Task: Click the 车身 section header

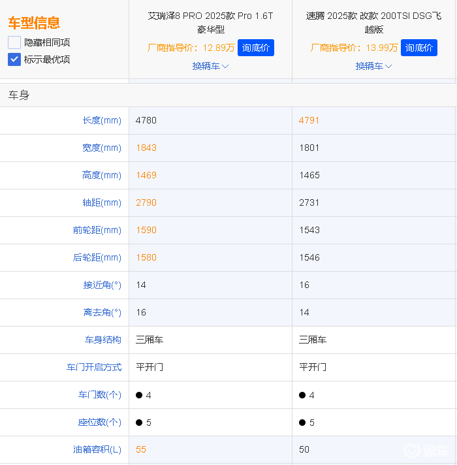Action: coord(19,95)
